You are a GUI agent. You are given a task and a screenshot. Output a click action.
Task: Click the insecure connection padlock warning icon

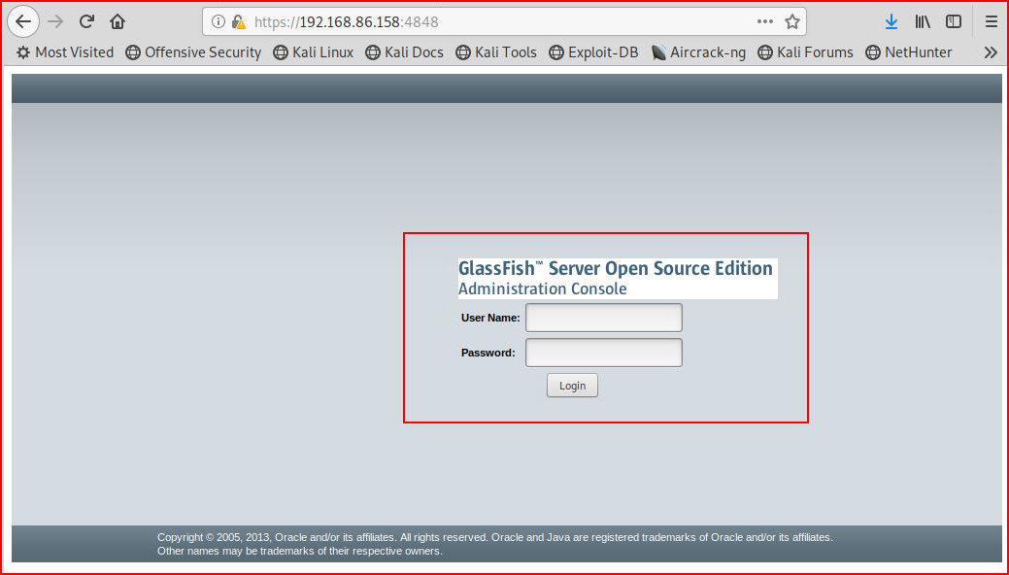[239, 22]
